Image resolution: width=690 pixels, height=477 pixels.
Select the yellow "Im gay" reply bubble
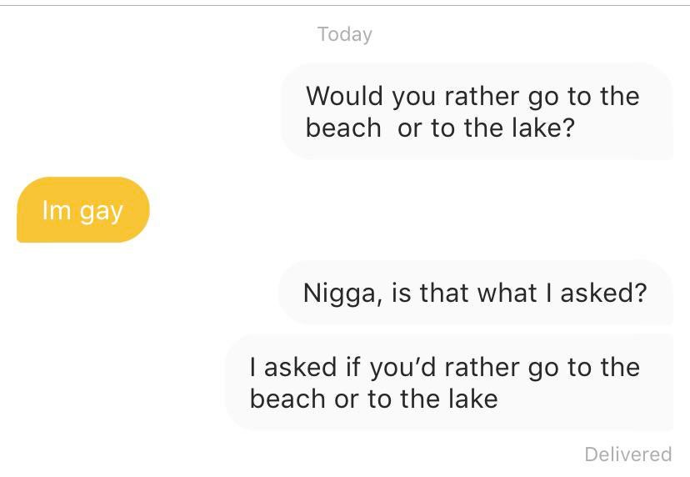(x=82, y=210)
